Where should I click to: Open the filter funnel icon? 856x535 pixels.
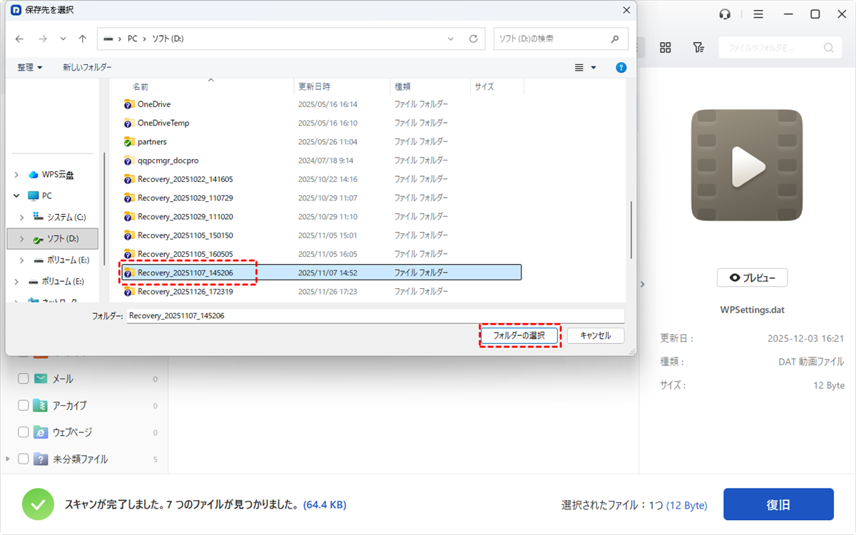click(698, 48)
